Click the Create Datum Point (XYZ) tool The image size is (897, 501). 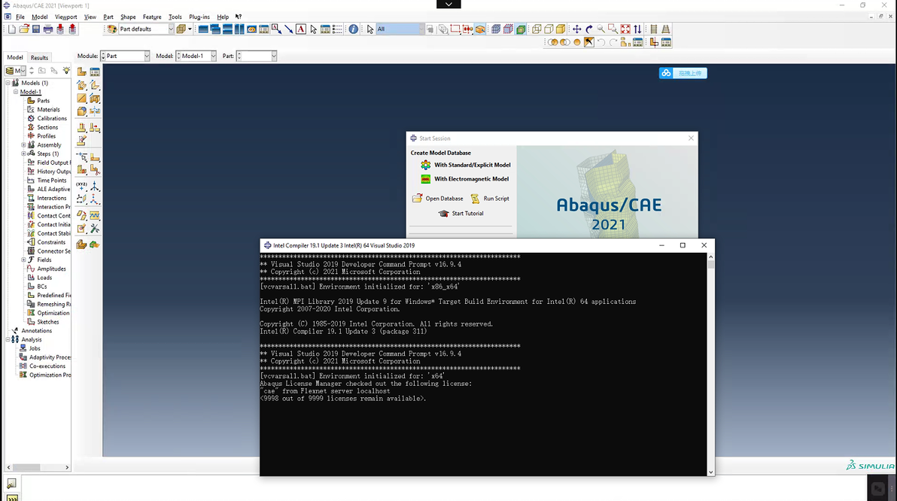tap(82, 187)
